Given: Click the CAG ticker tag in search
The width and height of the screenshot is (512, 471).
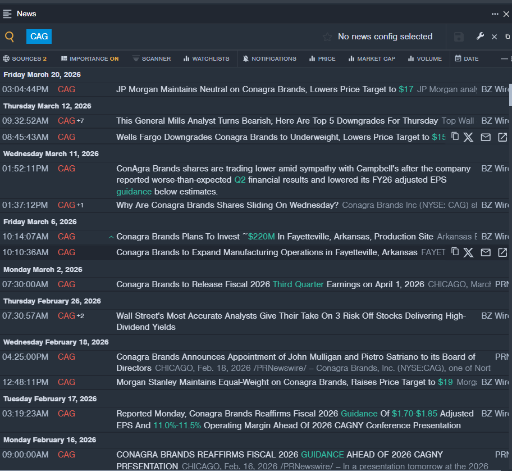Looking at the screenshot, I should (39, 37).
